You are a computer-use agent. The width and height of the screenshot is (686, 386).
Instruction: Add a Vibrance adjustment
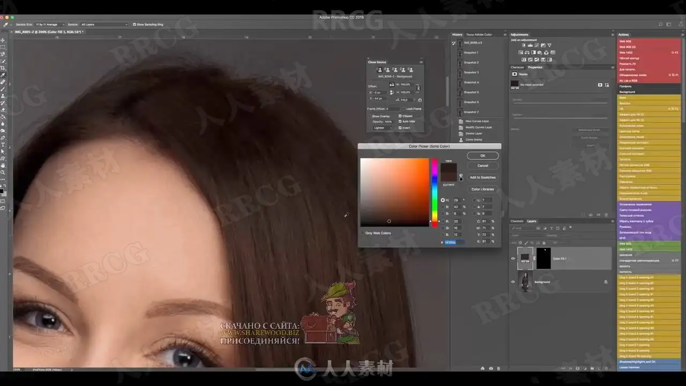tap(549, 46)
